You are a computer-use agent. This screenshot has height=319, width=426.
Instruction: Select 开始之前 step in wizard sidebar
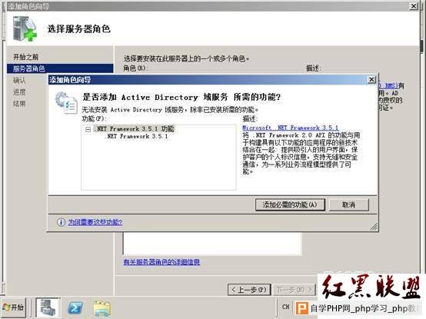click(x=26, y=57)
